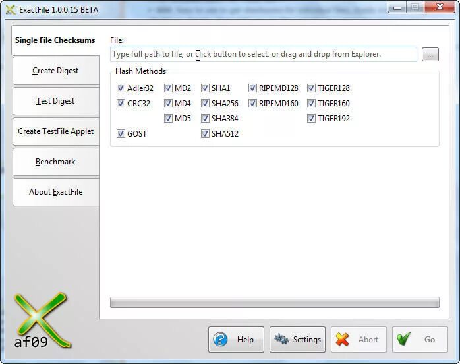460x364 pixels.
Task: Uncheck the SHA256 checkbox
Action: [x=205, y=104]
